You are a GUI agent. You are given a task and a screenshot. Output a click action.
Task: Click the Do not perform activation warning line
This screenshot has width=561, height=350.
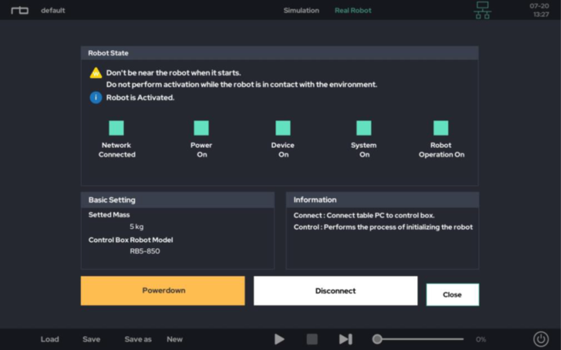(241, 85)
